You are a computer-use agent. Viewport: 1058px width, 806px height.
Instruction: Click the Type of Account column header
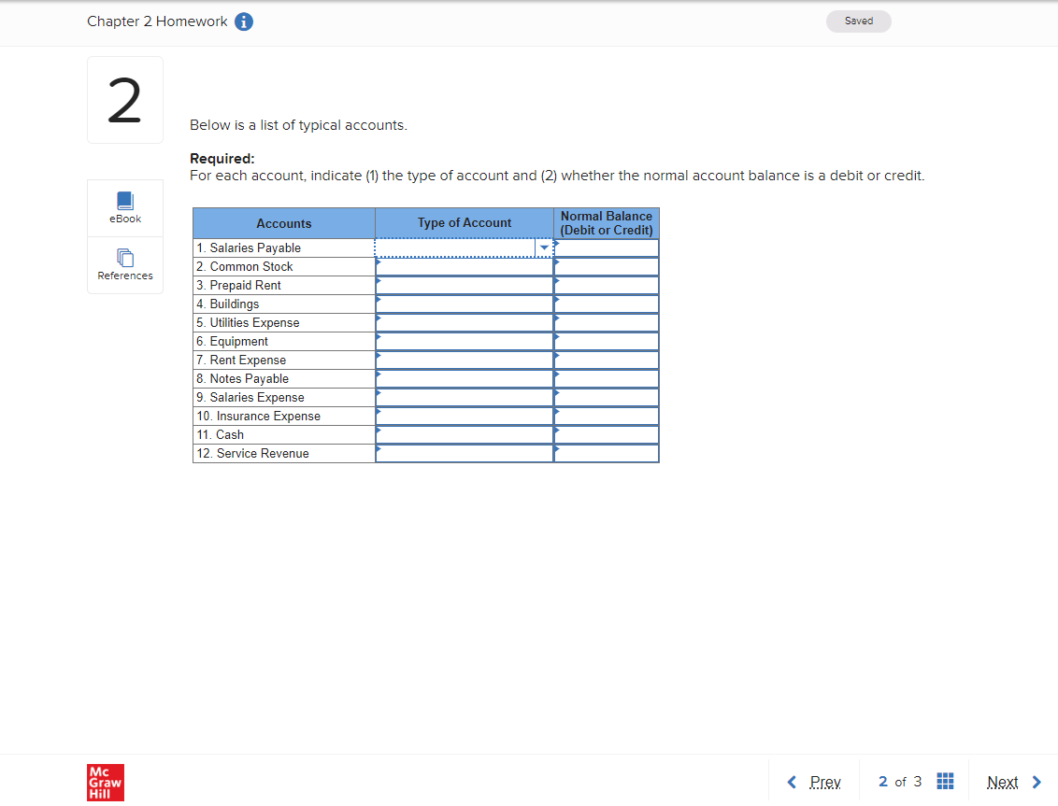[x=465, y=223]
